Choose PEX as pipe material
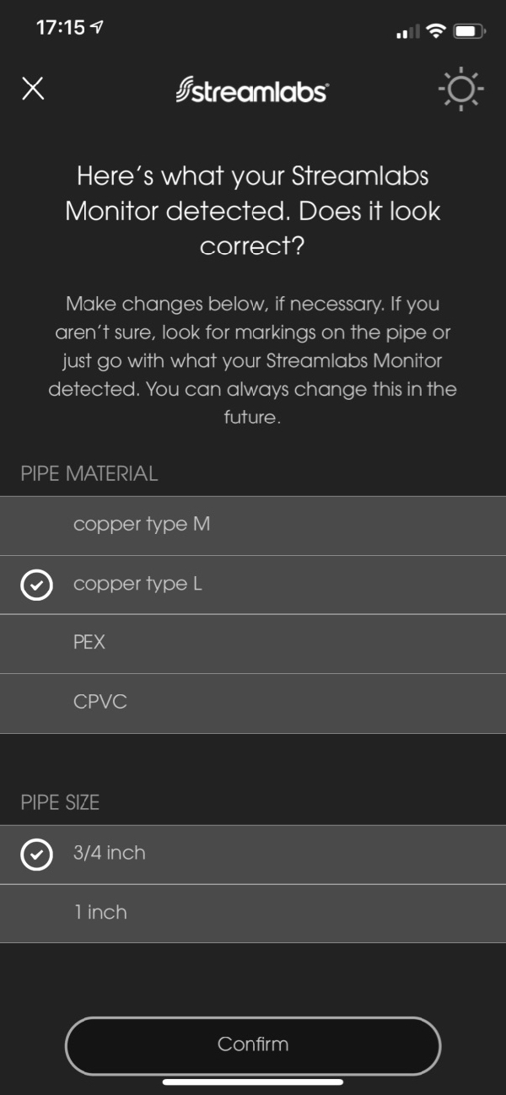This screenshot has height=1095, width=506. tap(253, 643)
